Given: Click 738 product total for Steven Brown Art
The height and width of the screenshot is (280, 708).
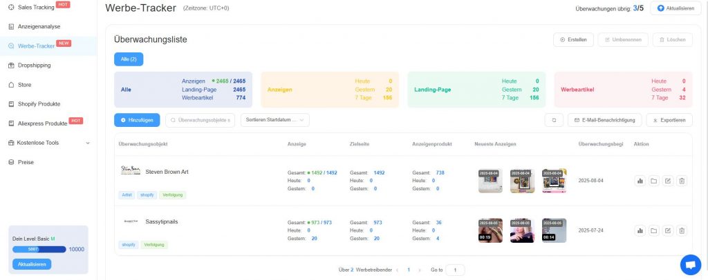Looking at the screenshot, I should [440, 173].
